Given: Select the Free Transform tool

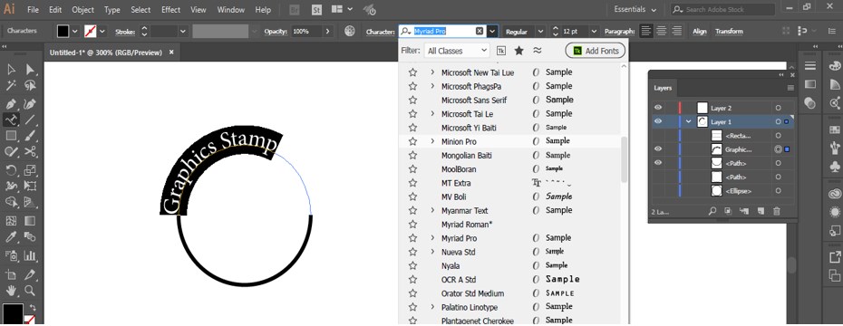Looking at the screenshot, I should pos(30,187).
